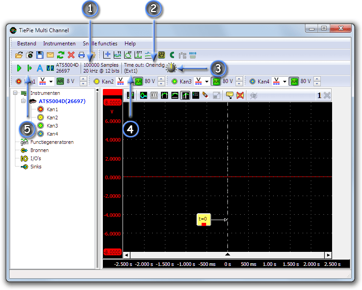Toggle the Kan3 green channel indicator in toolbar

pos(174,81)
